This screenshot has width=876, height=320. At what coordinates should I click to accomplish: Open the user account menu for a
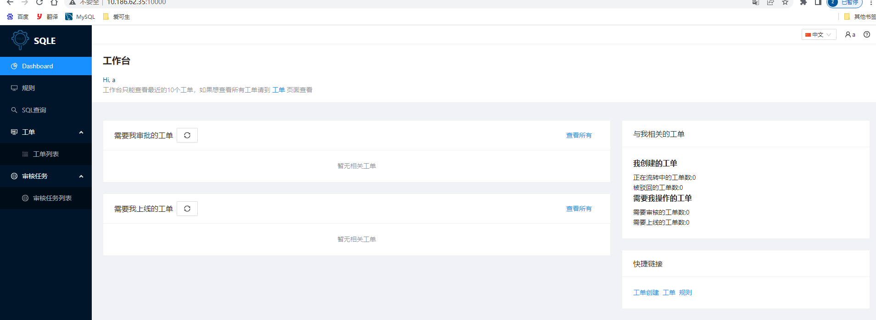point(850,34)
